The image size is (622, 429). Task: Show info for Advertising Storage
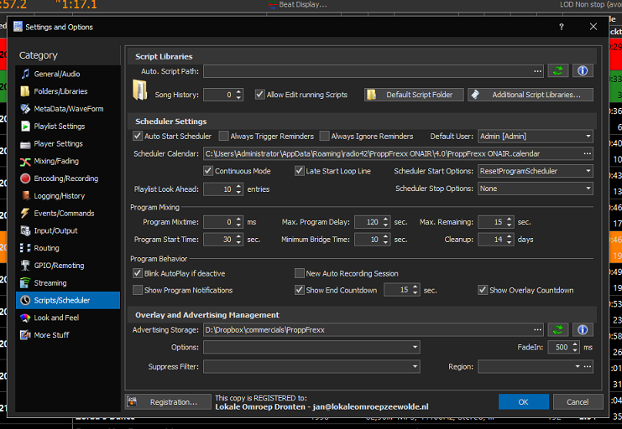[583, 329]
